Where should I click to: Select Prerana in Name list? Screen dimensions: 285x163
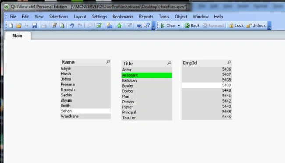click(85, 85)
